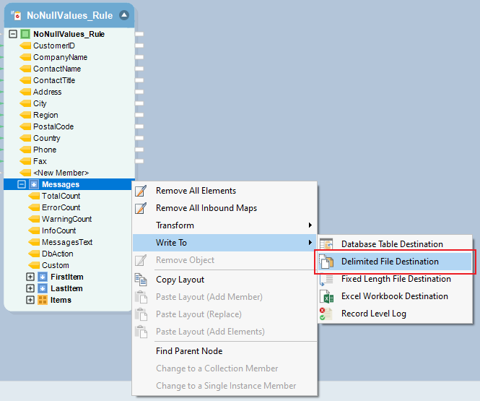Image resolution: width=480 pixels, height=401 pixels.
Task: Select the Fax field
Action: [40, 161]
